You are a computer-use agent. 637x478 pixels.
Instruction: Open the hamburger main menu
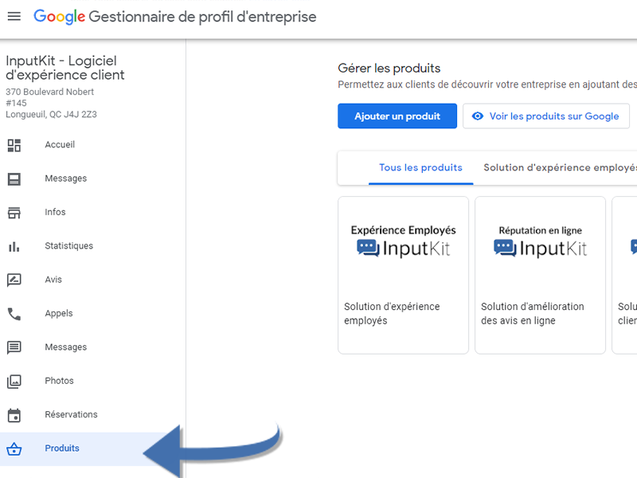pyautogui.click(x=14, y=16)
